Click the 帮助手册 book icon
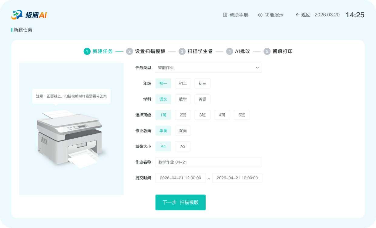 [x=225, y=15]
